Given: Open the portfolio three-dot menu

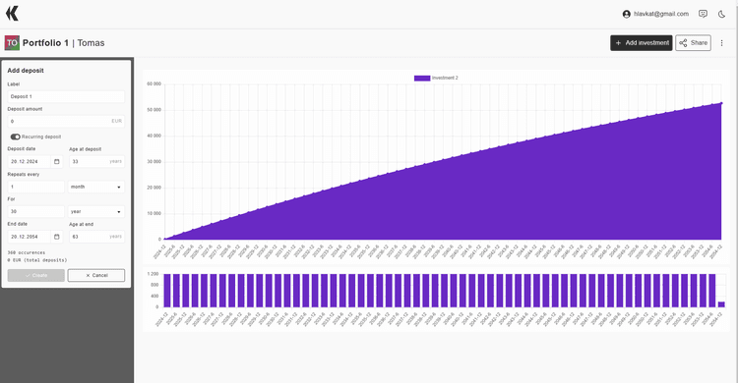Looking at the screenshot, I should click(x=721, y=43).
